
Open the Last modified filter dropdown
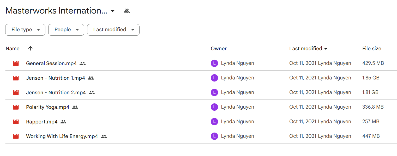click(x=113, y=30)
